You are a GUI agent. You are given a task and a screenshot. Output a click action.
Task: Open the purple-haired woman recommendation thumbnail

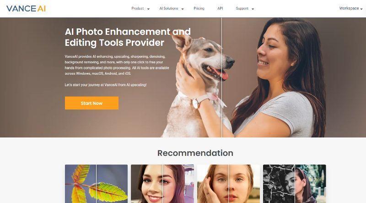tap(162, 184)
